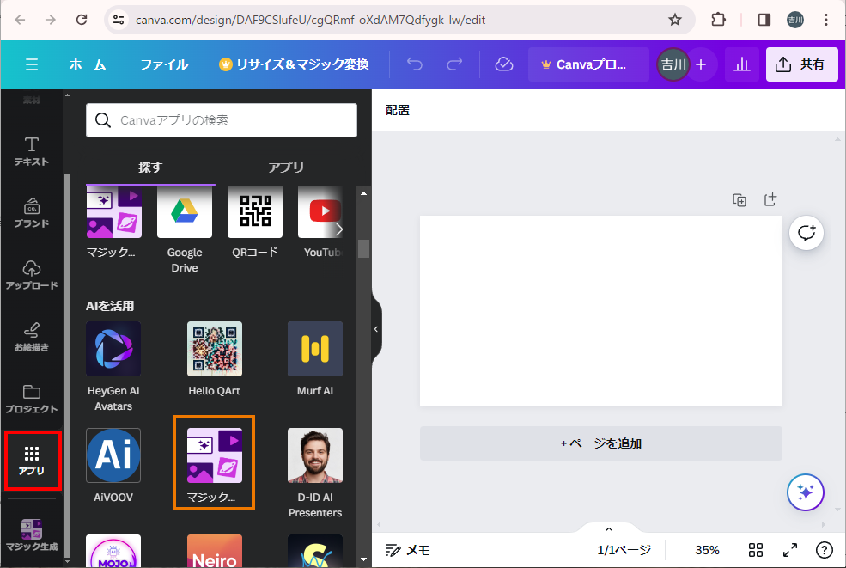The height and width of the screenshot is (568, 846).
Task: Open the アプリ (Apps) sidebar panel
Action: pyautogui.click(x=32, y=461)
